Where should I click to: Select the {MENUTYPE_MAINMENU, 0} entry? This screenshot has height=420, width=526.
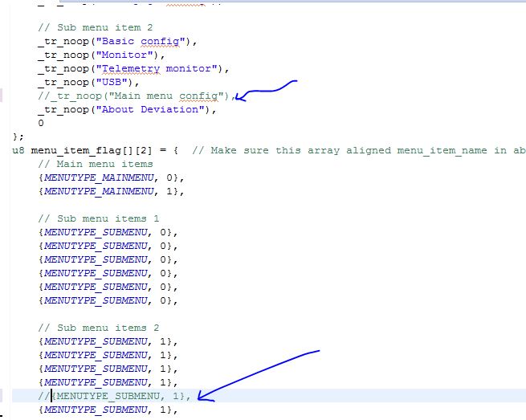[x=112, y=177]
